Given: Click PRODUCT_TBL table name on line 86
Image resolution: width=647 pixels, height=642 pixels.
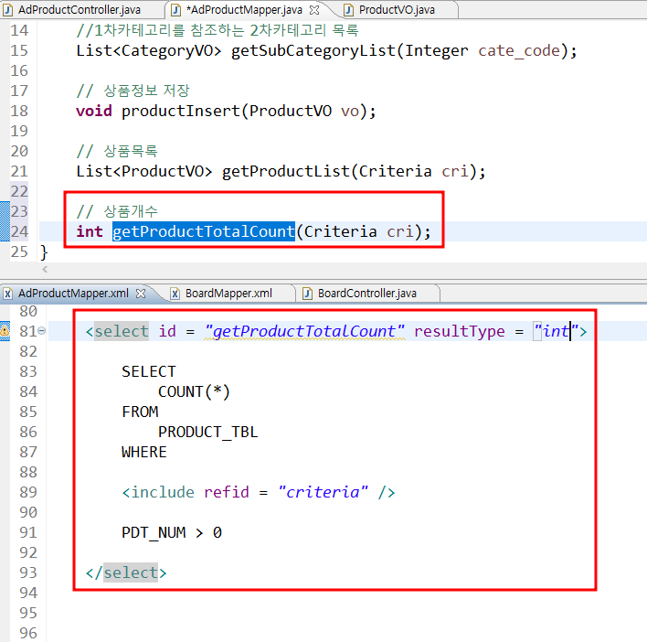Looking at the screenshot, I should point(208,432).
